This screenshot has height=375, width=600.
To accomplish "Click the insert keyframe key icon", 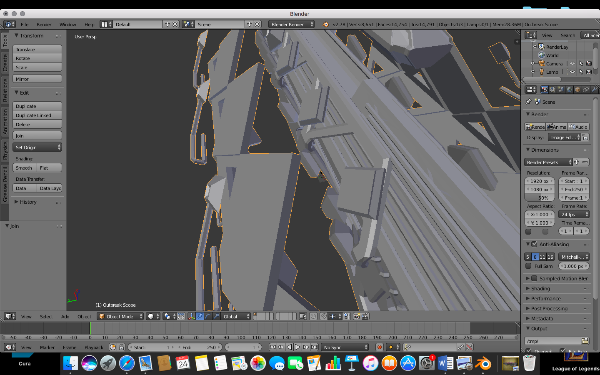I will [461, 347].
